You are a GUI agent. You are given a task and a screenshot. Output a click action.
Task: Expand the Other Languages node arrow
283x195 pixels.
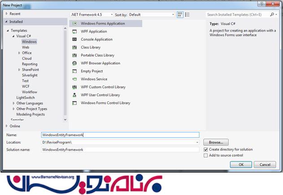coord(13,103)
